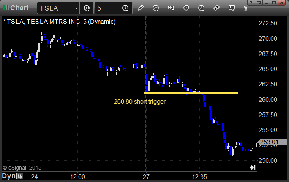Click the bar replay play icon

coord(186,8)
